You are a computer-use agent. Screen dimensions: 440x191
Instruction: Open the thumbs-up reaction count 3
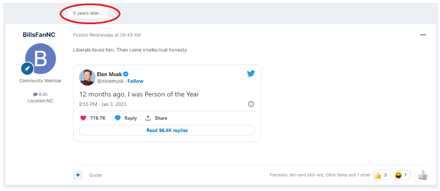tap(381, 175)
